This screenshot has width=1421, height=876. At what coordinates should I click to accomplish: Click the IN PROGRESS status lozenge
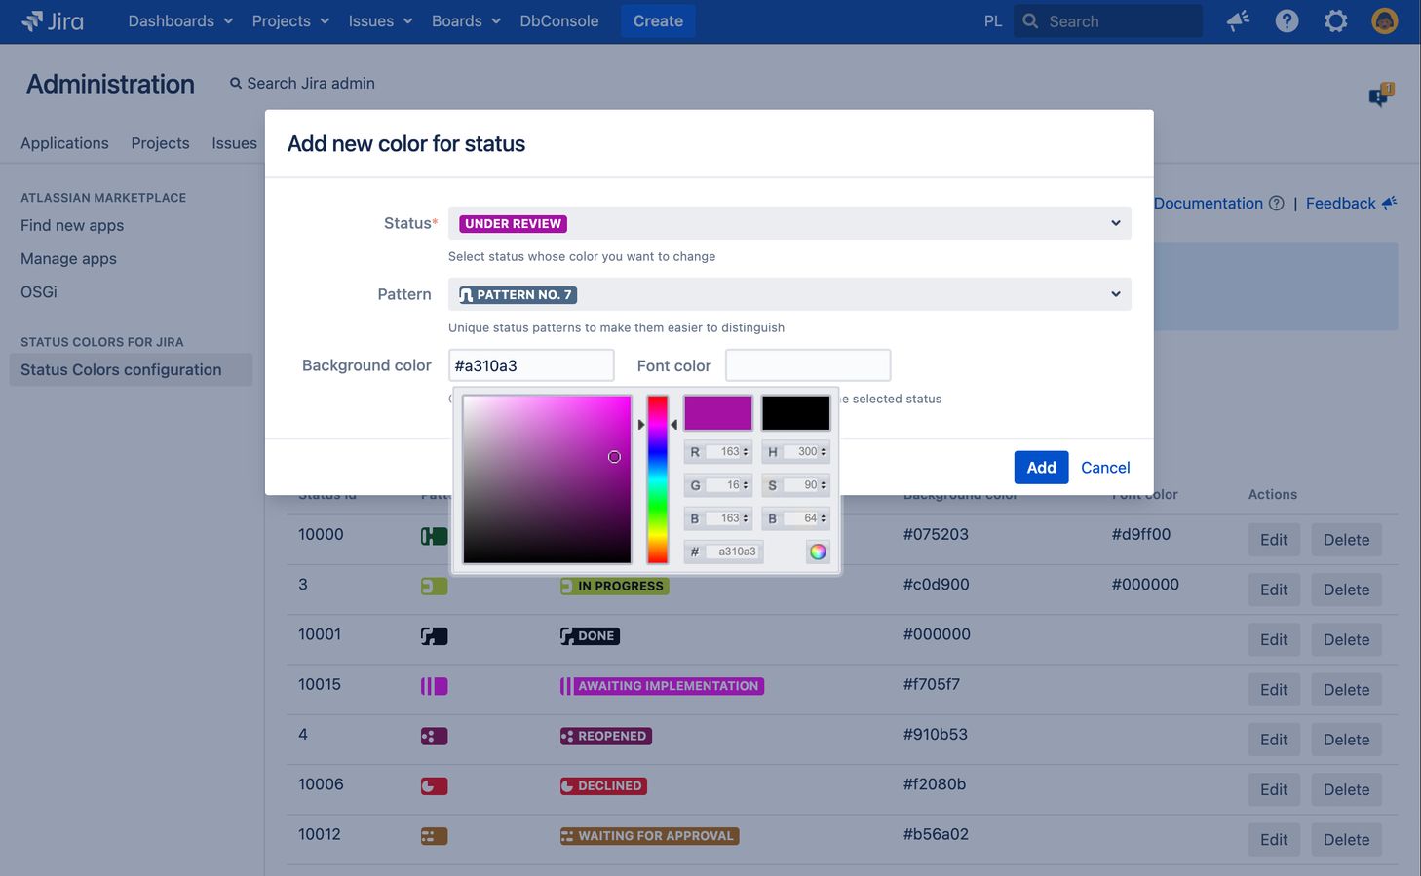(614, 586)
